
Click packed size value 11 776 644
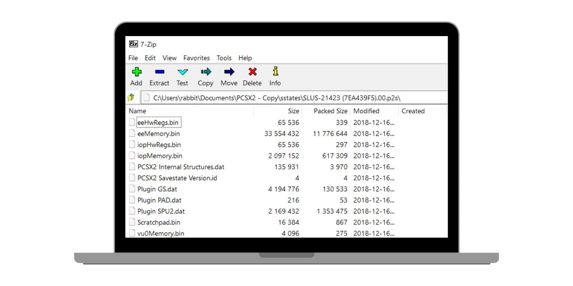point(330,133)
